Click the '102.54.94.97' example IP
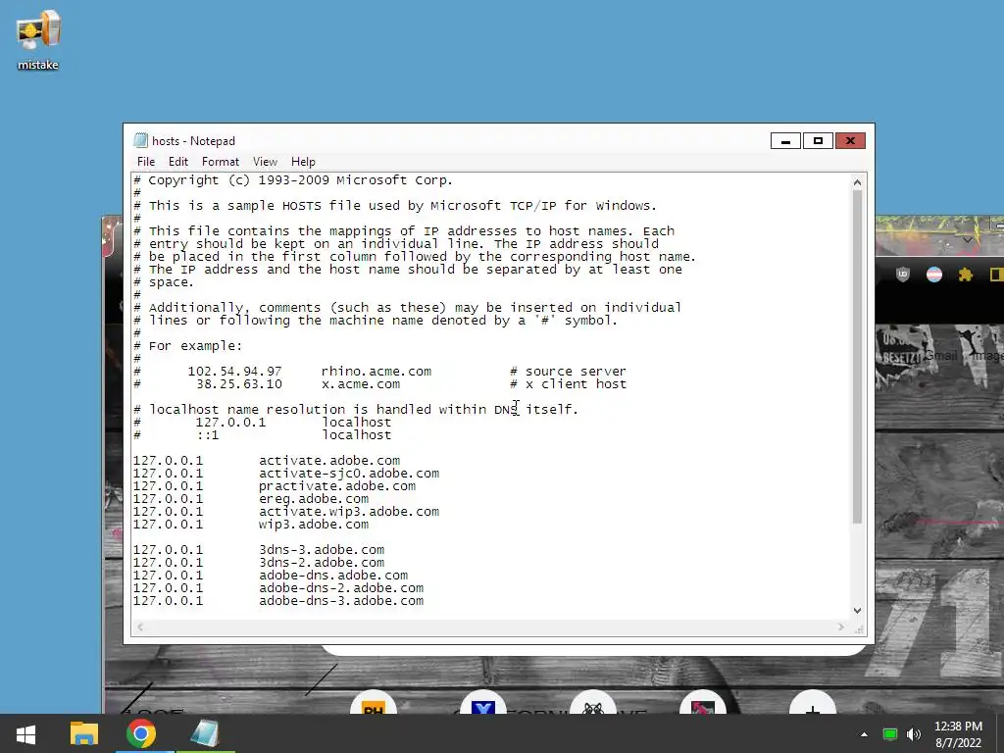 click(234, 372)
